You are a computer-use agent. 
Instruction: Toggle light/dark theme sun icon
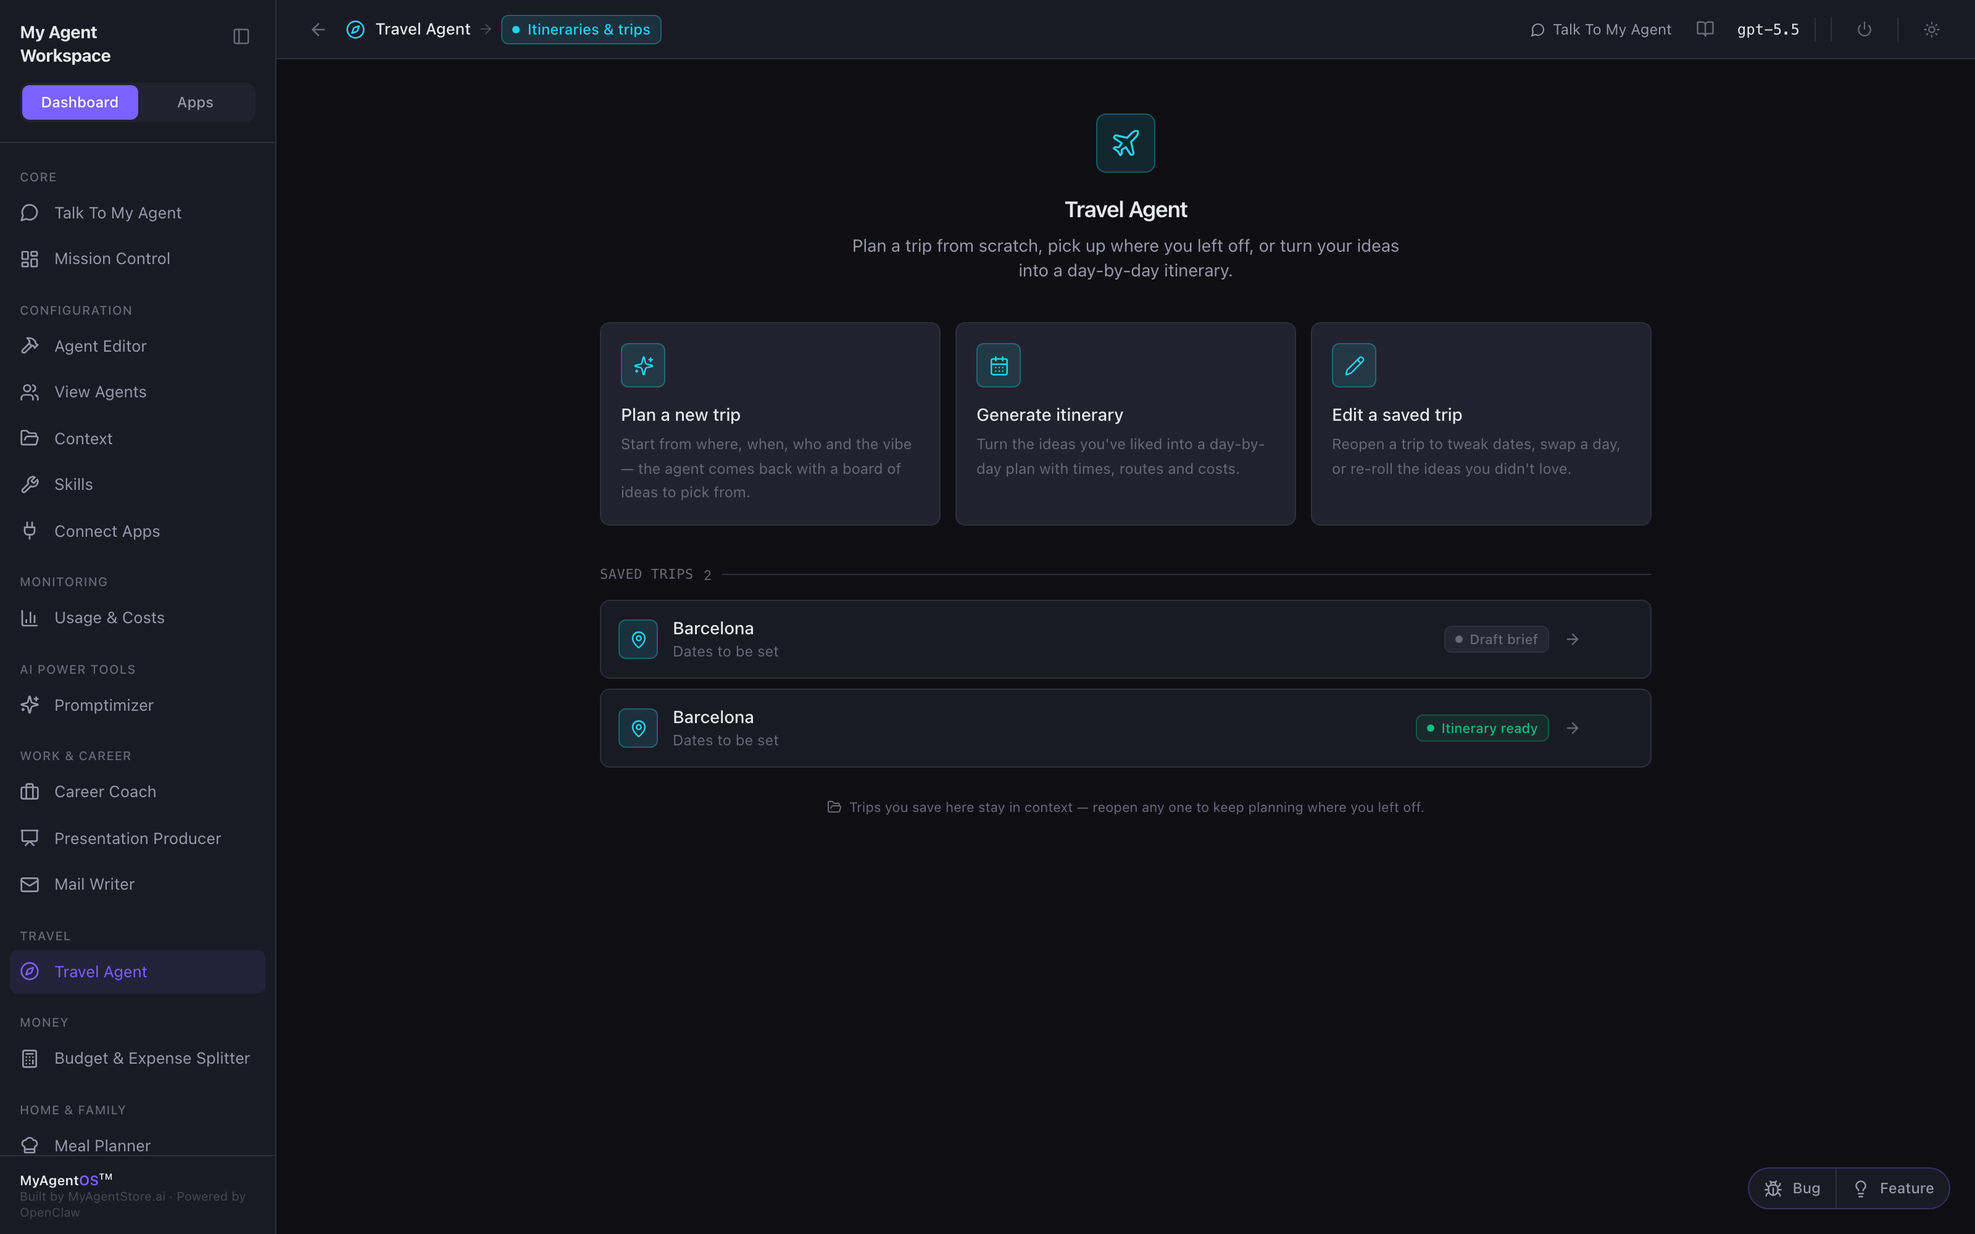(x=1931, y=30)
